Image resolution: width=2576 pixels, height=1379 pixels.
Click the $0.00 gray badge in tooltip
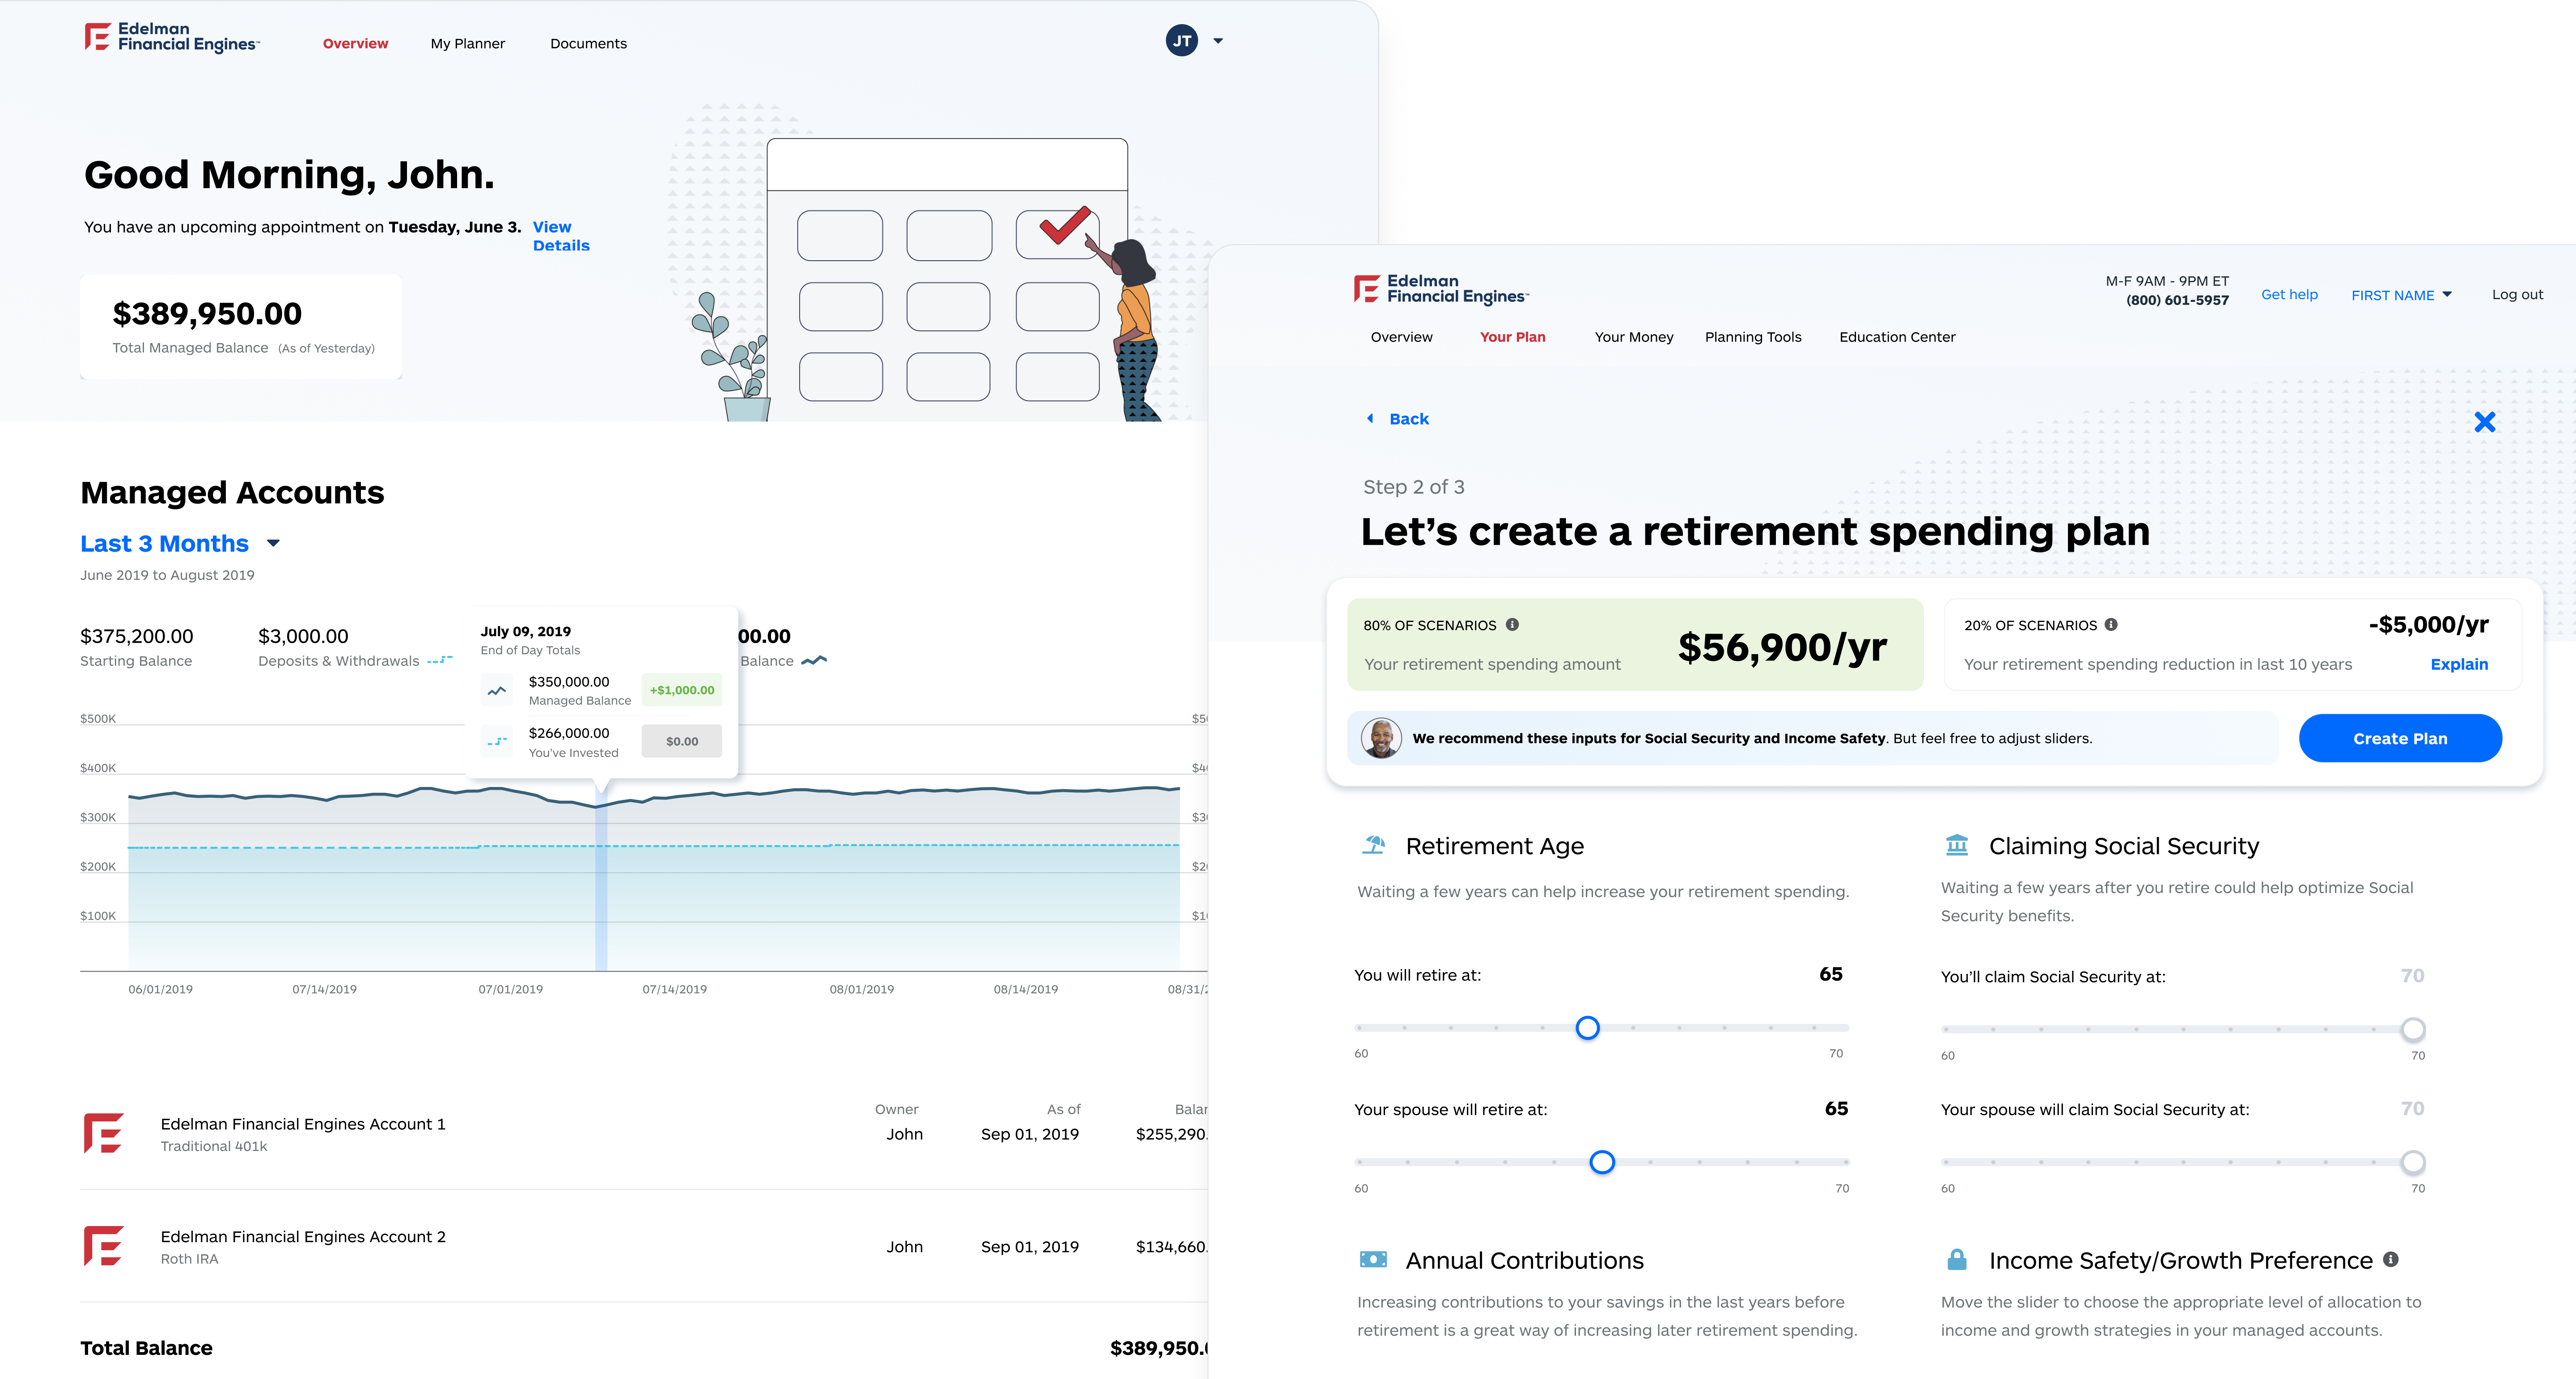pos(682,741)
